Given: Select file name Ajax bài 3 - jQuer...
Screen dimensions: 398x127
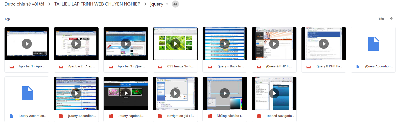Looking at the screenshot, I should tap(131, 66).
